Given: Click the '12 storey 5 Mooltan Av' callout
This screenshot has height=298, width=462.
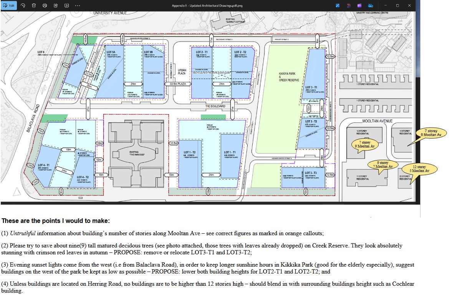Looking at the screenshot, I should pyautogui.click(x=419, y=169).
